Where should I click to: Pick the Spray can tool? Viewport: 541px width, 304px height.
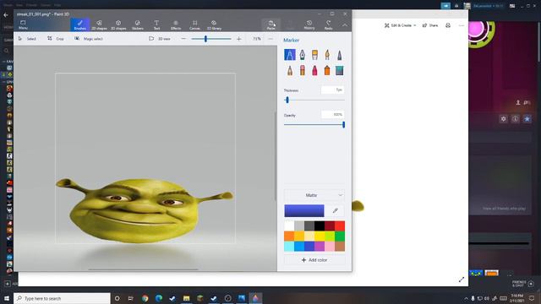(x=327, y=70)
